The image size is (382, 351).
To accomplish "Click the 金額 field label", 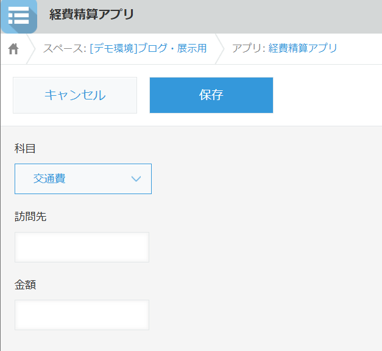I will [x=25, y=284].
